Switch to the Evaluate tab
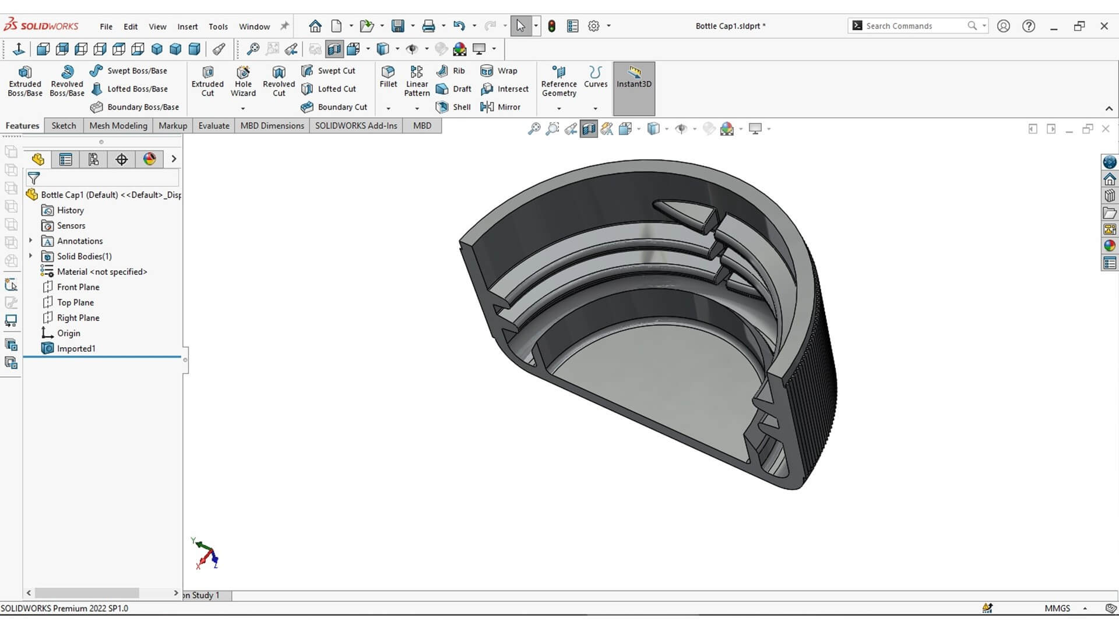This screenshot has width=1119, height=629. (x=213, y=126)
